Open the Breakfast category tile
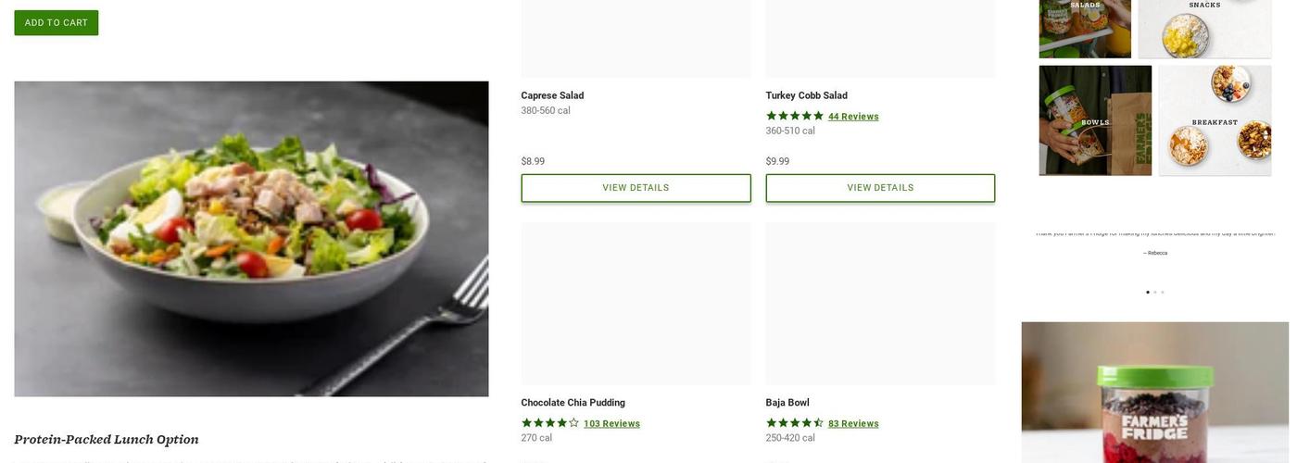Screen dimensions: 1297x463 (x=1215, y=120)
